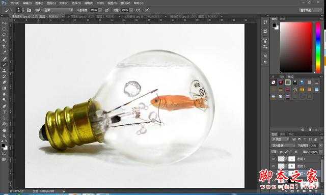Select the Eraser tool
326x195 pixels.
click(4, 82)
